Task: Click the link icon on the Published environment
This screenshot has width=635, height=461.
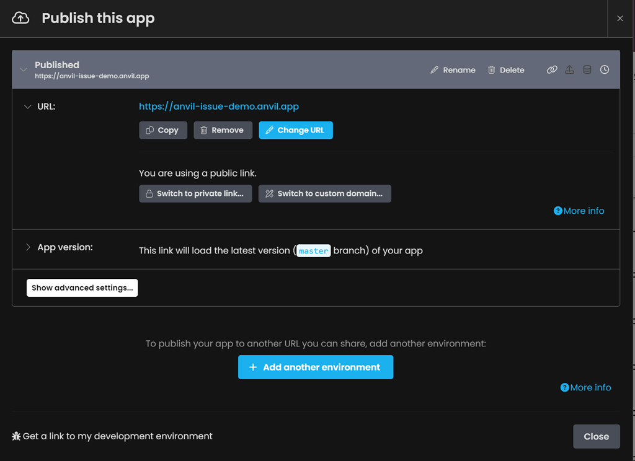Action: [552, 69]
